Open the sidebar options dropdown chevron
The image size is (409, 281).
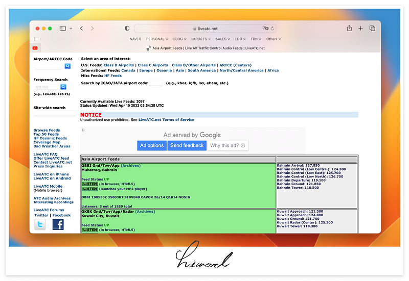(71, 29)
